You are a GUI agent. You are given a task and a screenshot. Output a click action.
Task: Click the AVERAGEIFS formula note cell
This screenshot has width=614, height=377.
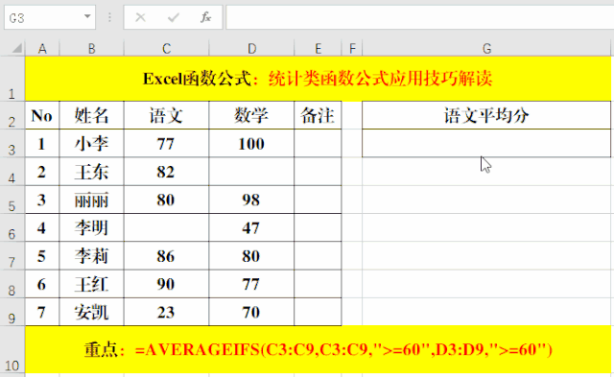pyautogui.click(x=318, y=349)
